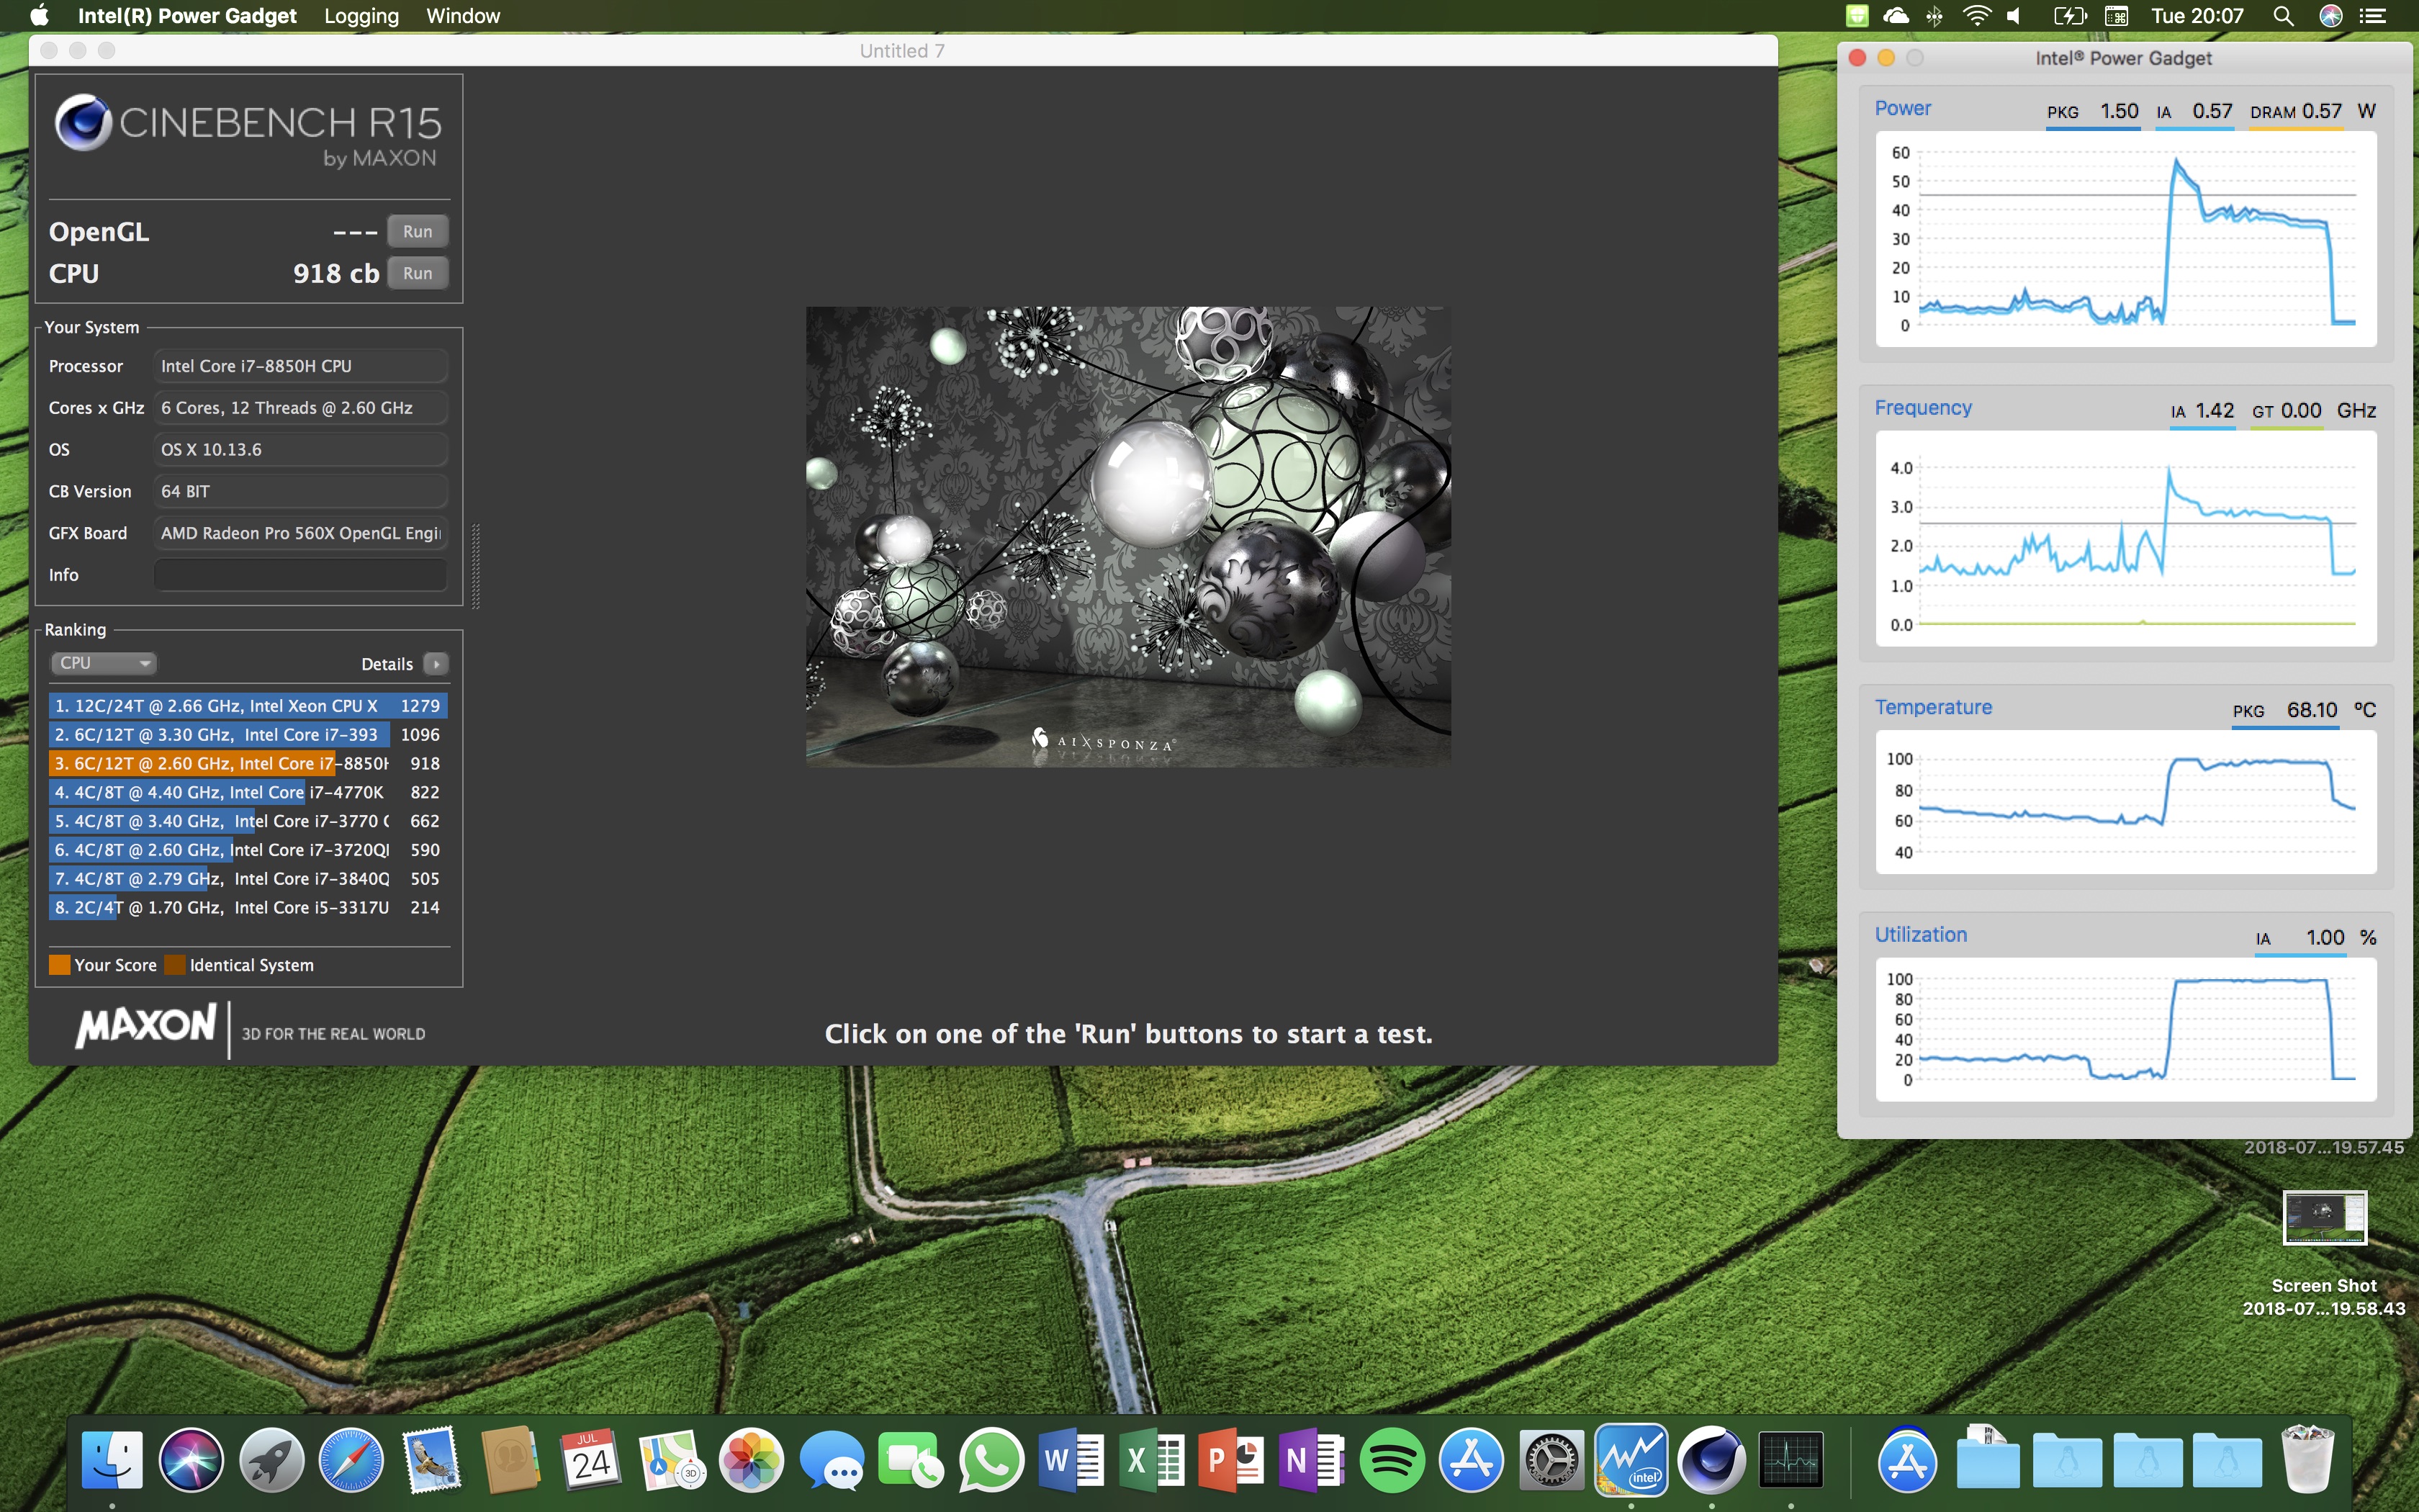Screen dimensions: 2419x1512
Task: Run the OpenGL benchmark test
Action: tap(418, 231)
